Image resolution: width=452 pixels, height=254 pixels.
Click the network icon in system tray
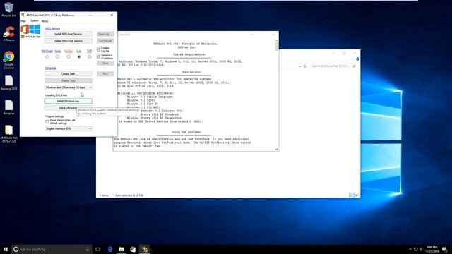pos(416,249)
